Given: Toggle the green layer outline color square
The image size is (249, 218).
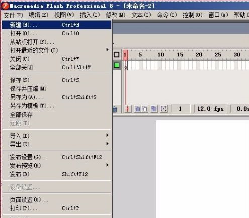Looking at the screenshot, I should coord(117,65).
